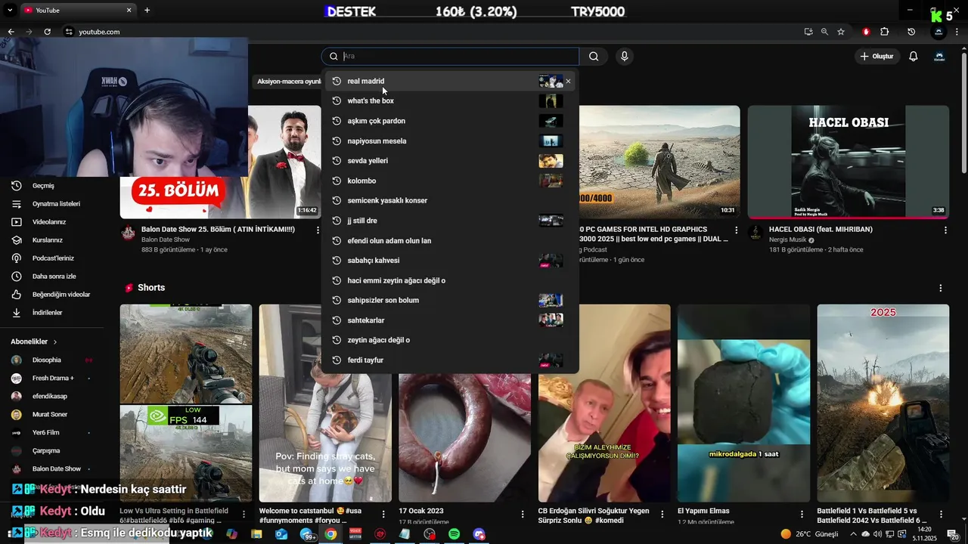The height and width of the screenshot is (544, 968).
Task: Go back with browser back arrow
Action: click(11, 32)
